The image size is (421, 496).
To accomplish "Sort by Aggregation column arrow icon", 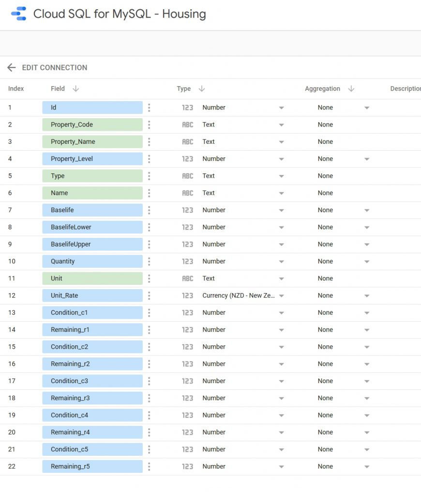I will click(351, 89).
